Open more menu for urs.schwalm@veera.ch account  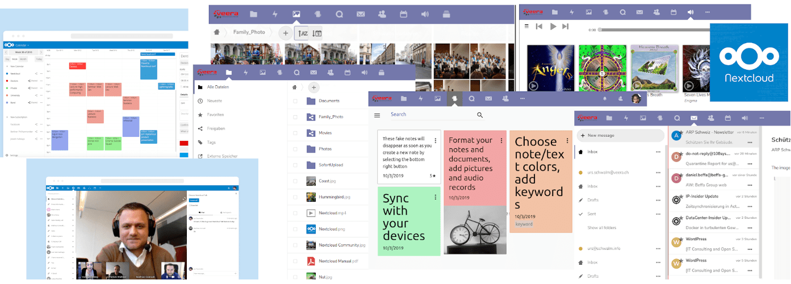658,172
